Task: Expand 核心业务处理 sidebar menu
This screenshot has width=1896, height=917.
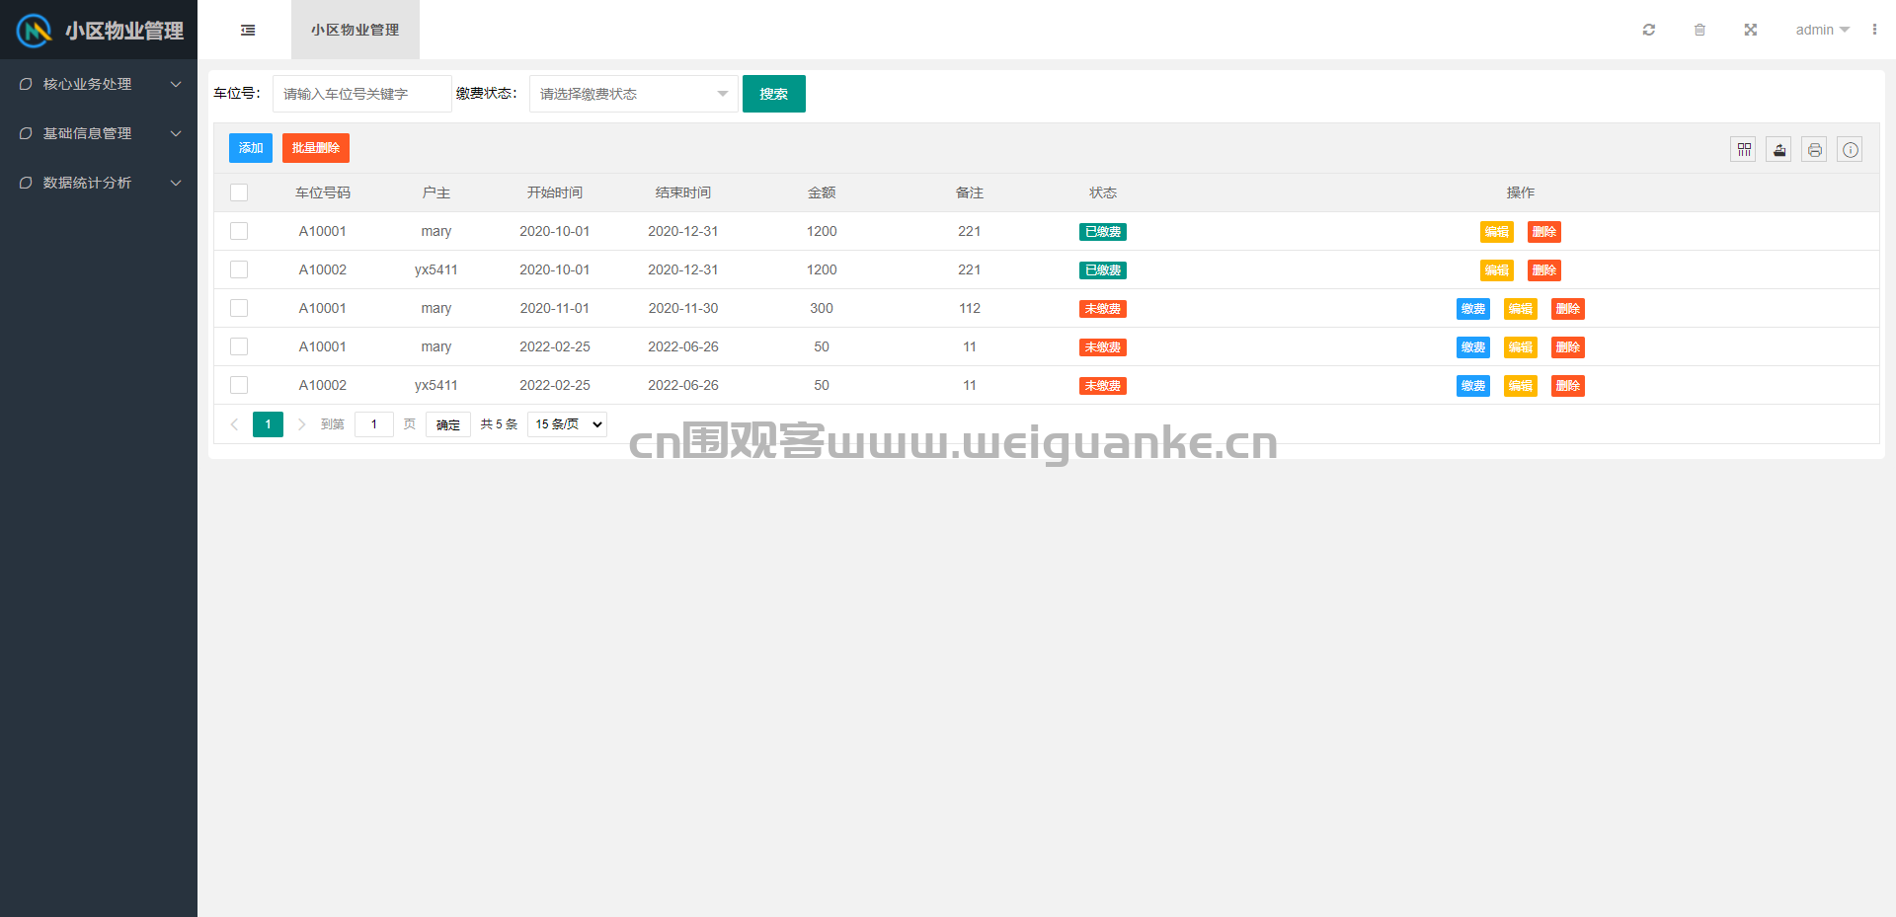Action: click(x=99, y=84)
